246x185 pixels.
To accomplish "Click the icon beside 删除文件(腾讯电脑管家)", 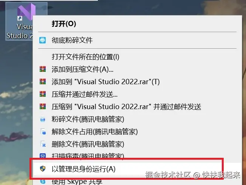I will click(x=43, y=144).
